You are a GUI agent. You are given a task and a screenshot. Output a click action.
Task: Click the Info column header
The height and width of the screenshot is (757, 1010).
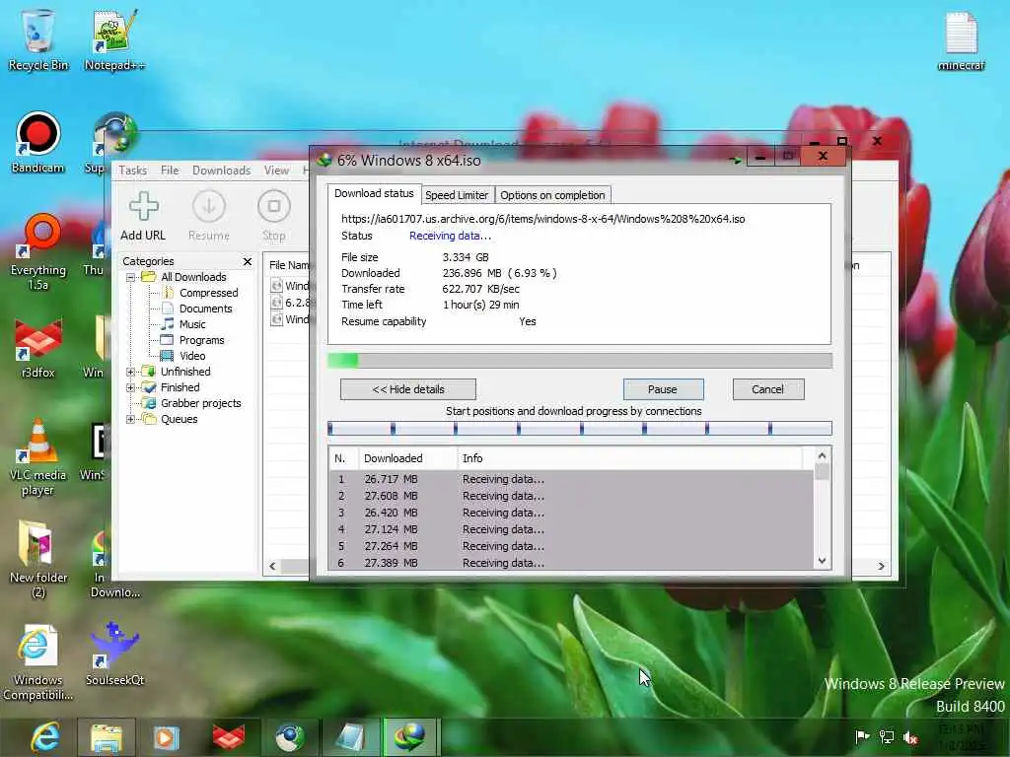[629, 458]
